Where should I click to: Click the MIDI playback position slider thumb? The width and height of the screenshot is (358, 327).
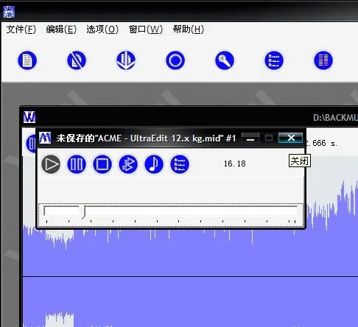[x=83, y=212]
